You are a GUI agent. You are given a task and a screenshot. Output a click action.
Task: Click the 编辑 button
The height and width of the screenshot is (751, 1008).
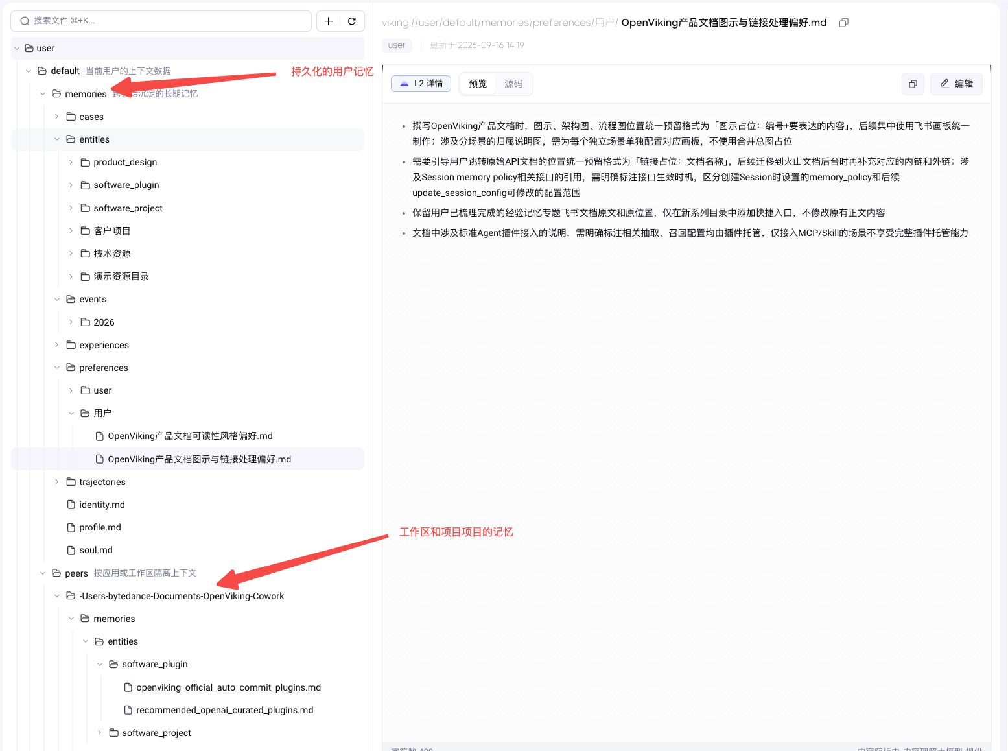click(956, 84)
